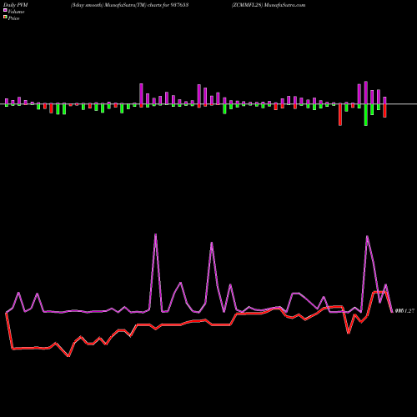
Task: Click the Price legend color box
Action: click(x=5, y=18)
